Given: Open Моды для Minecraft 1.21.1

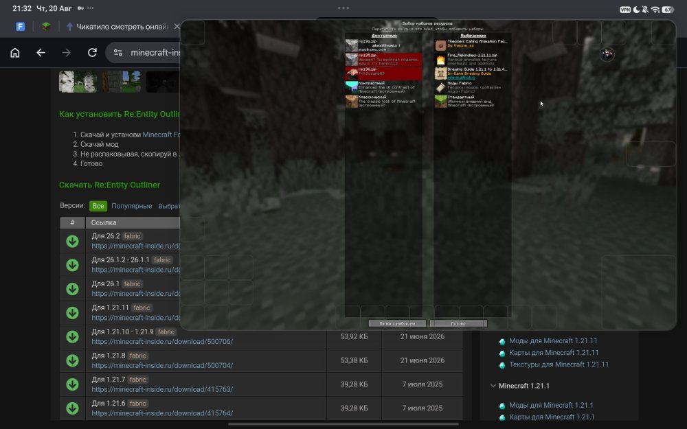Looking at the screenshot, I should point(551,405).
